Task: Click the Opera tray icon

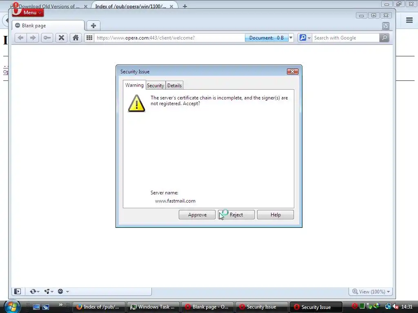Action: coord(355,306)
